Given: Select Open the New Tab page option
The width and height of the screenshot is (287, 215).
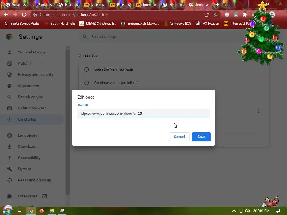Looking at the screenshot, I should (x=87, y=69).
